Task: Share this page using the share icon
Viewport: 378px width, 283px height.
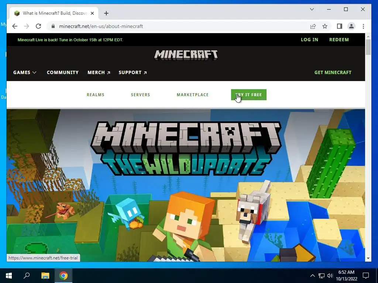Action: tap(313, 26)
